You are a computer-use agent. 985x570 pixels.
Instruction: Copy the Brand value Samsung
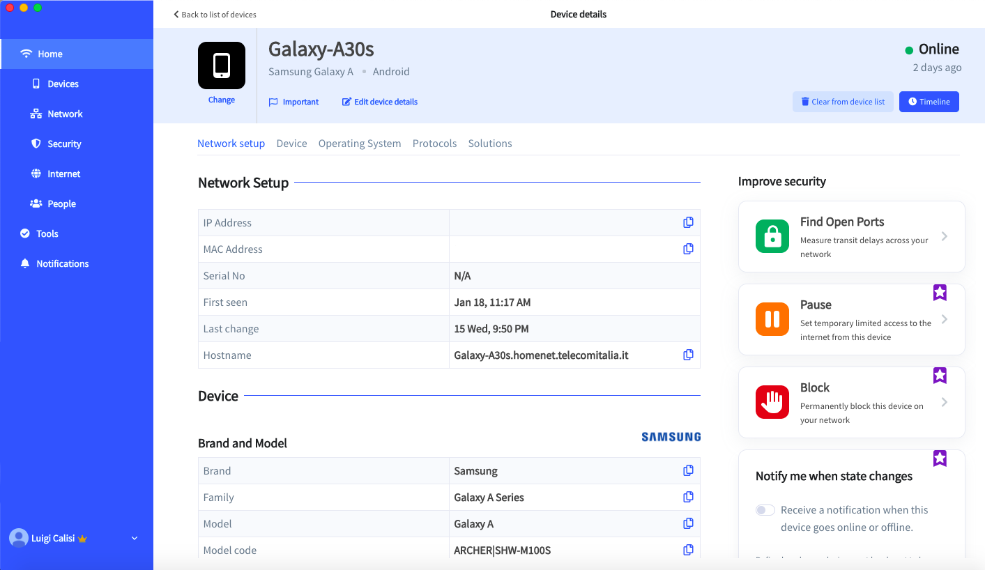coord(688,470)
